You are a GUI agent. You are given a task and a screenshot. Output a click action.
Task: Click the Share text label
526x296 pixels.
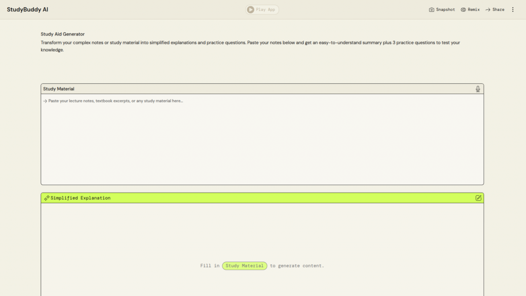498,10
